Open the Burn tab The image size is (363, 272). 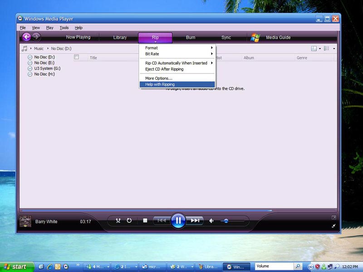coord(191,38)
